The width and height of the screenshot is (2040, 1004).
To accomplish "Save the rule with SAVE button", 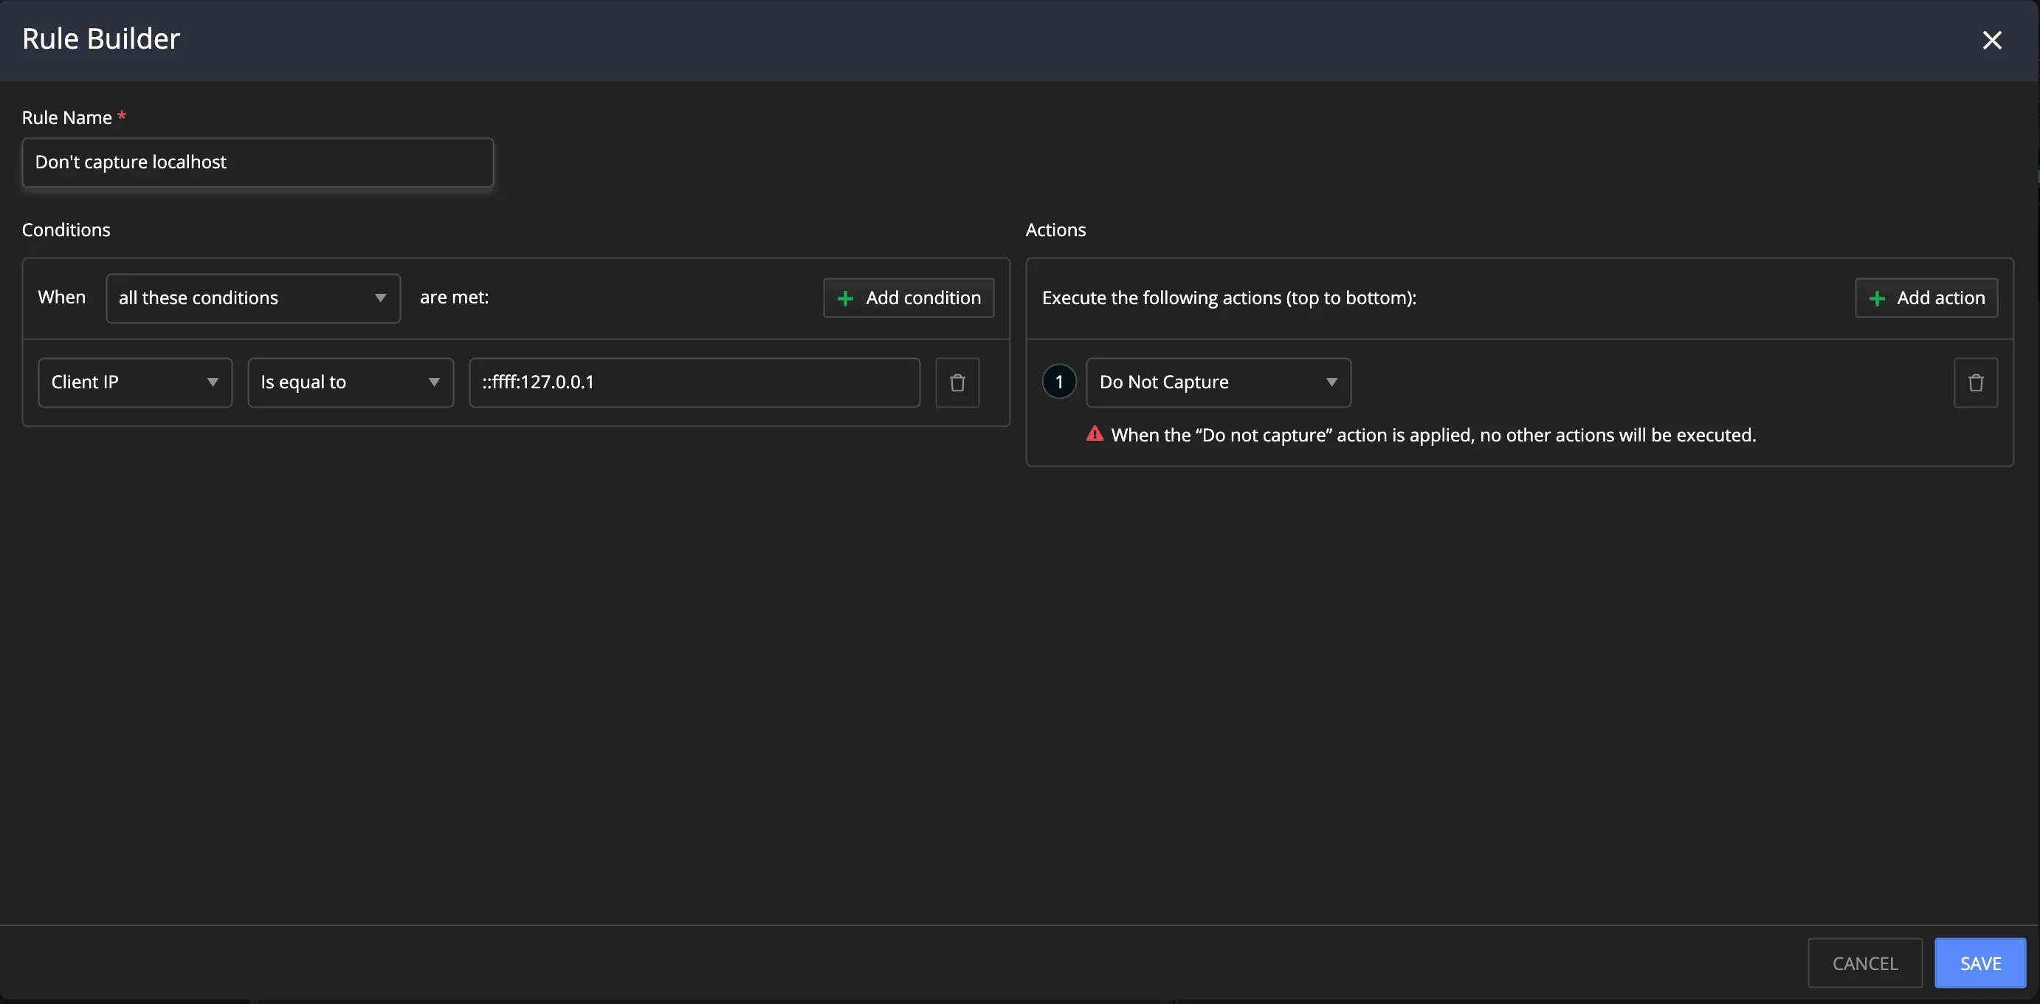I will click(1979, 963).
